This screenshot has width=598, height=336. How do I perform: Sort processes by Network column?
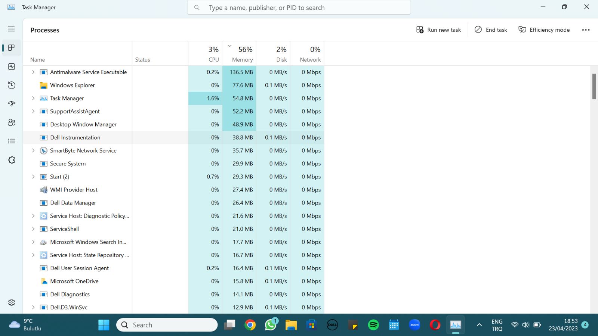coord(307,53)
